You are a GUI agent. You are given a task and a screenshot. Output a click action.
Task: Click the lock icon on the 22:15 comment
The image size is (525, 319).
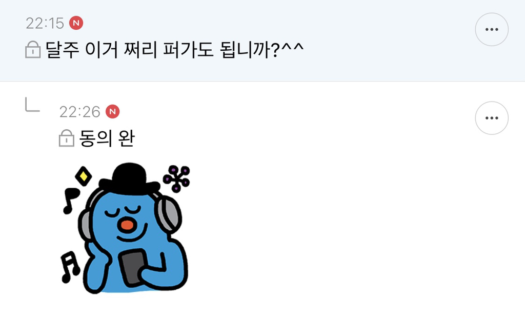[33, 50]
